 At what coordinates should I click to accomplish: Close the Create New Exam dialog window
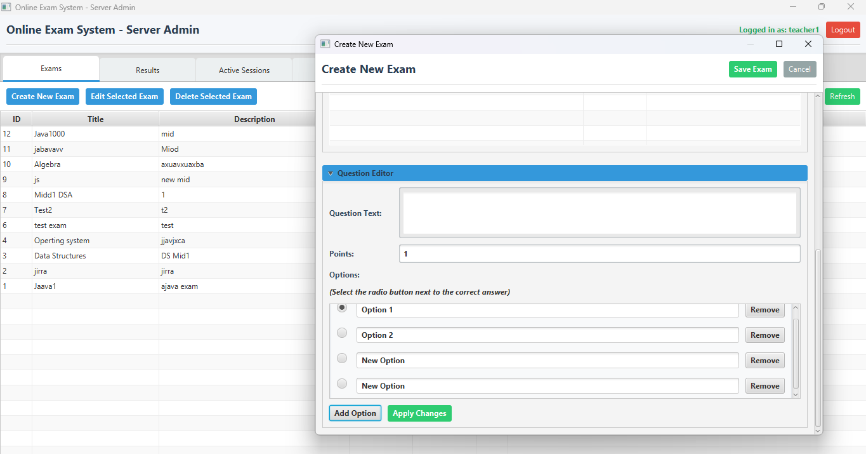pyautogui.click(x=808, y=44)
